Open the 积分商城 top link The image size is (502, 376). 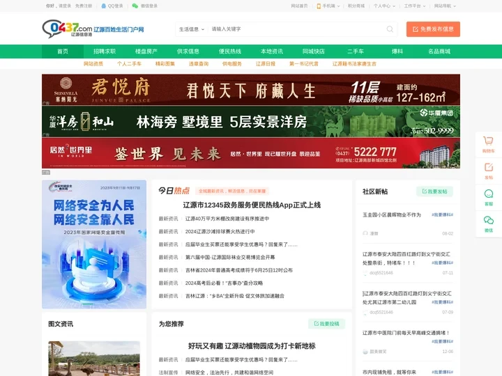[356, 6]
